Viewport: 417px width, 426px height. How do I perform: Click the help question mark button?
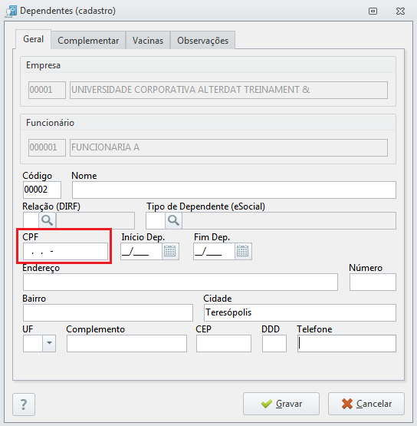(x=24, y=405)
